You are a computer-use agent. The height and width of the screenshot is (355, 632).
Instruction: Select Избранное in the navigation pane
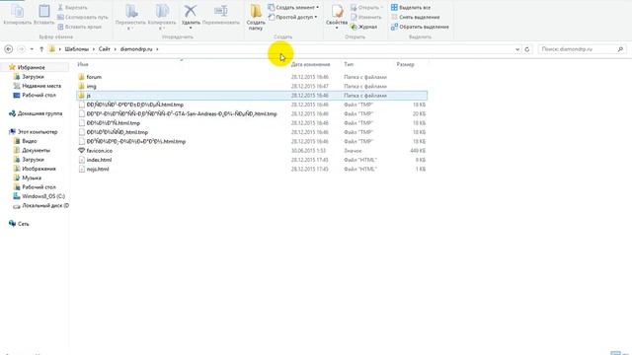tap(31, 68)
